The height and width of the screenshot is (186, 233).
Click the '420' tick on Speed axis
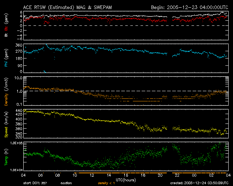click(x=19, y=114)
